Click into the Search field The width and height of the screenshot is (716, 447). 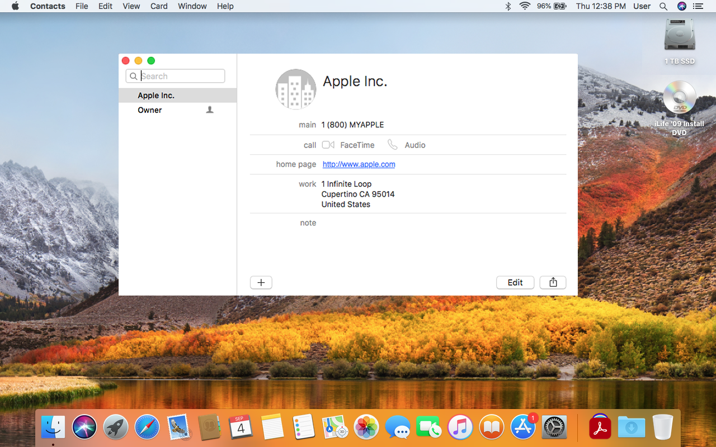(x=175, y=76)
